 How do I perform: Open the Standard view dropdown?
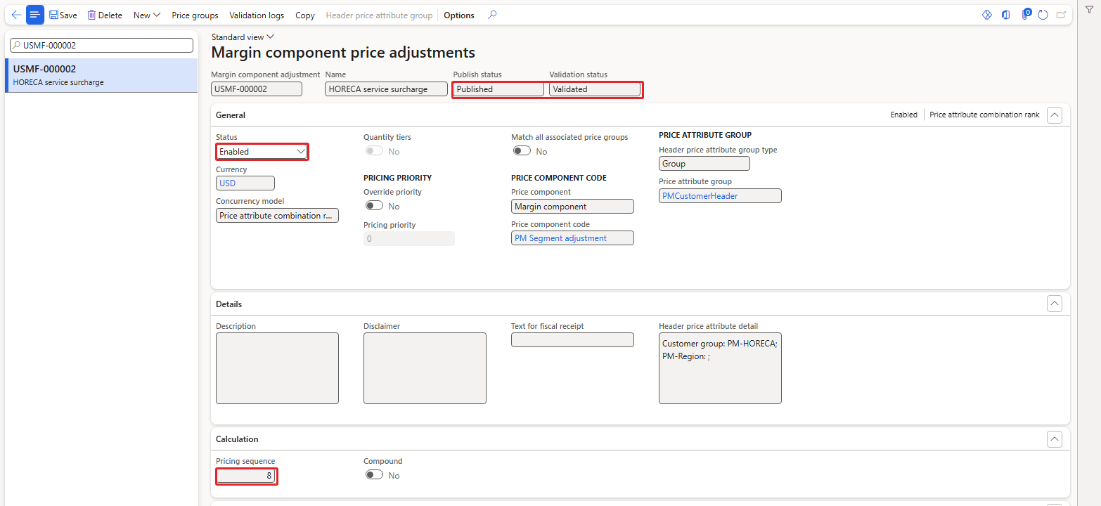(243, 37)
